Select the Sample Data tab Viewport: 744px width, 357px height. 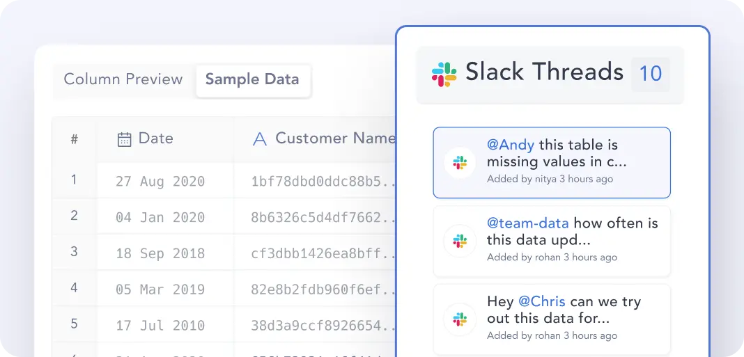pos(252,79)
